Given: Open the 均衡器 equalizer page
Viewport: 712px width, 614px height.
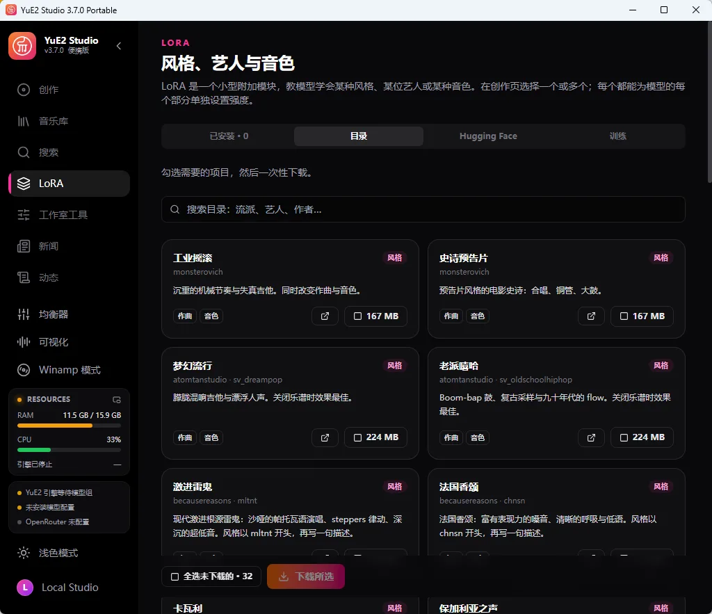Looking at the screenshot, I should 69,314.
